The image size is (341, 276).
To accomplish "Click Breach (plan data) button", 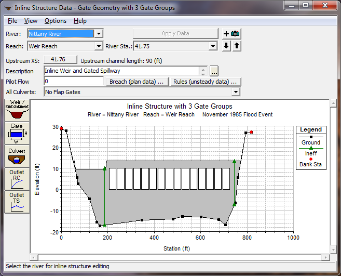I will point(138,82).
